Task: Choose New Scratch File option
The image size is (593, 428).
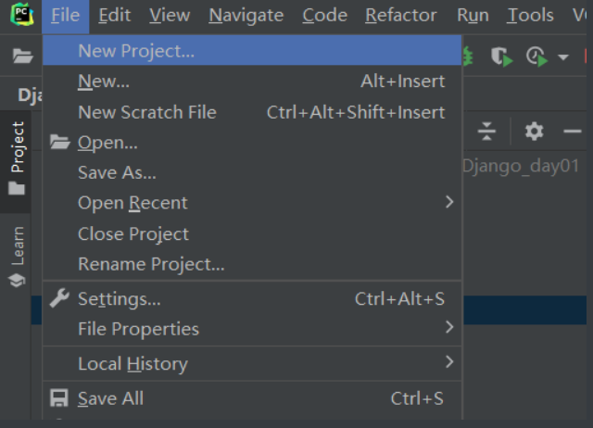Action: [146, 112]
